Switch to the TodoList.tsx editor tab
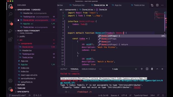The width and height of the screenshot is (173, 97). point(138,5)
